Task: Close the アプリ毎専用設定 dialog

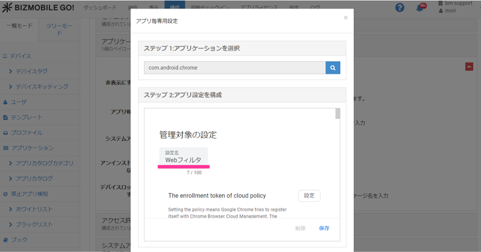Action: click(x=345, y=18)
